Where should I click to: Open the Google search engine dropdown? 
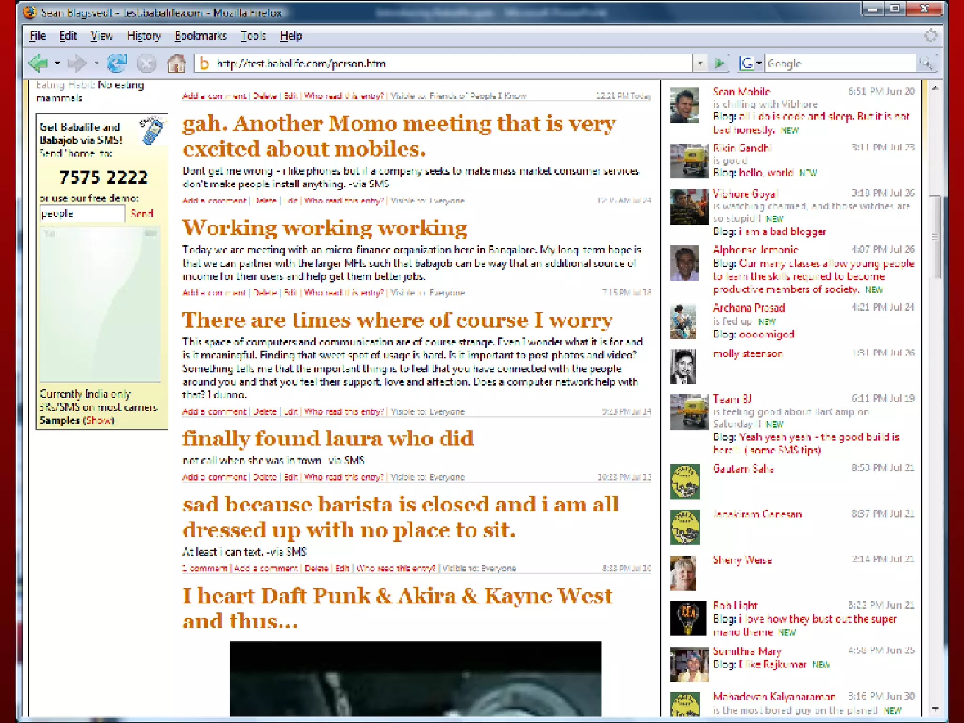tap(758, 63)
